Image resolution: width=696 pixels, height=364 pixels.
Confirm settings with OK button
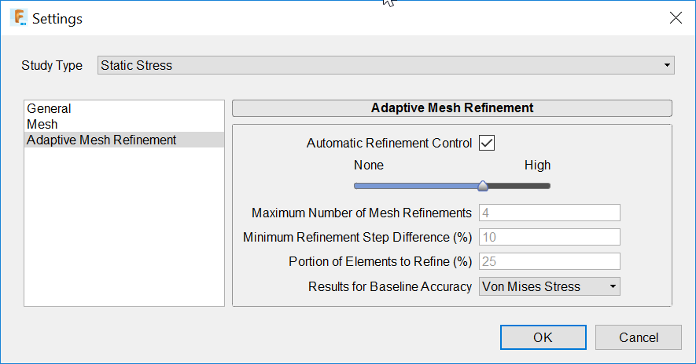[x=543, y=337]
